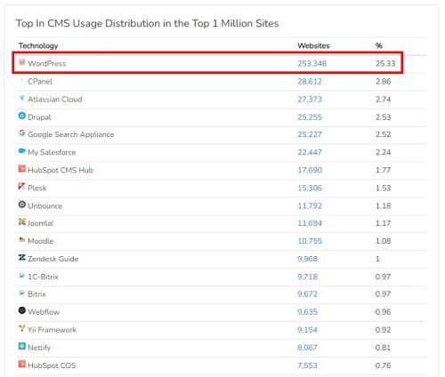Screen dimensions: 445x377
Task: Open the Plesk technology link
Action: coord(37,188)
